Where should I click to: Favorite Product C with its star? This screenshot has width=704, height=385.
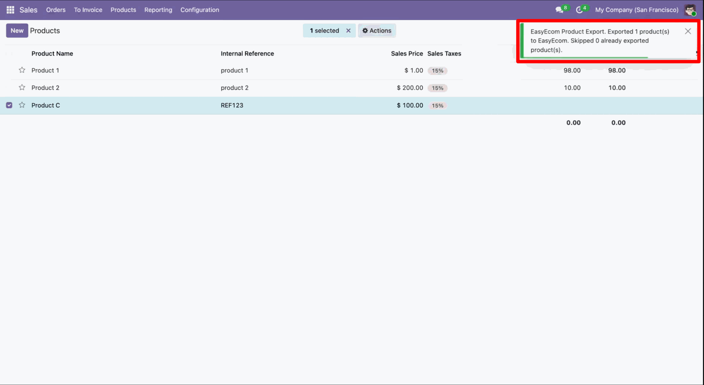click(22, 105)
